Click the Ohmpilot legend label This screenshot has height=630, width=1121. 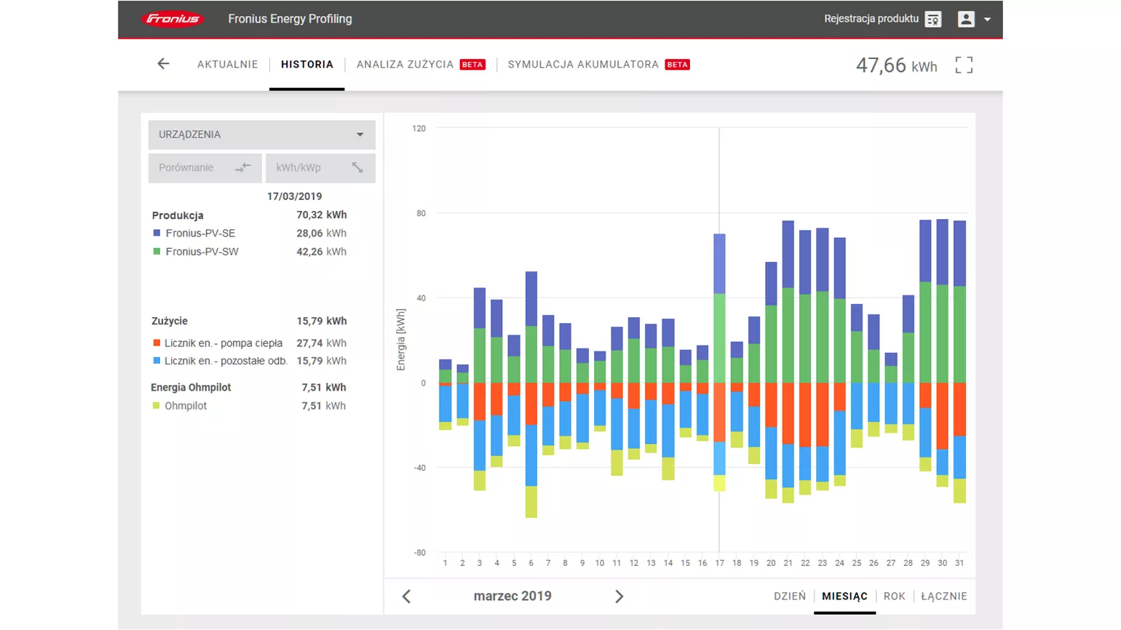(186, 406)
